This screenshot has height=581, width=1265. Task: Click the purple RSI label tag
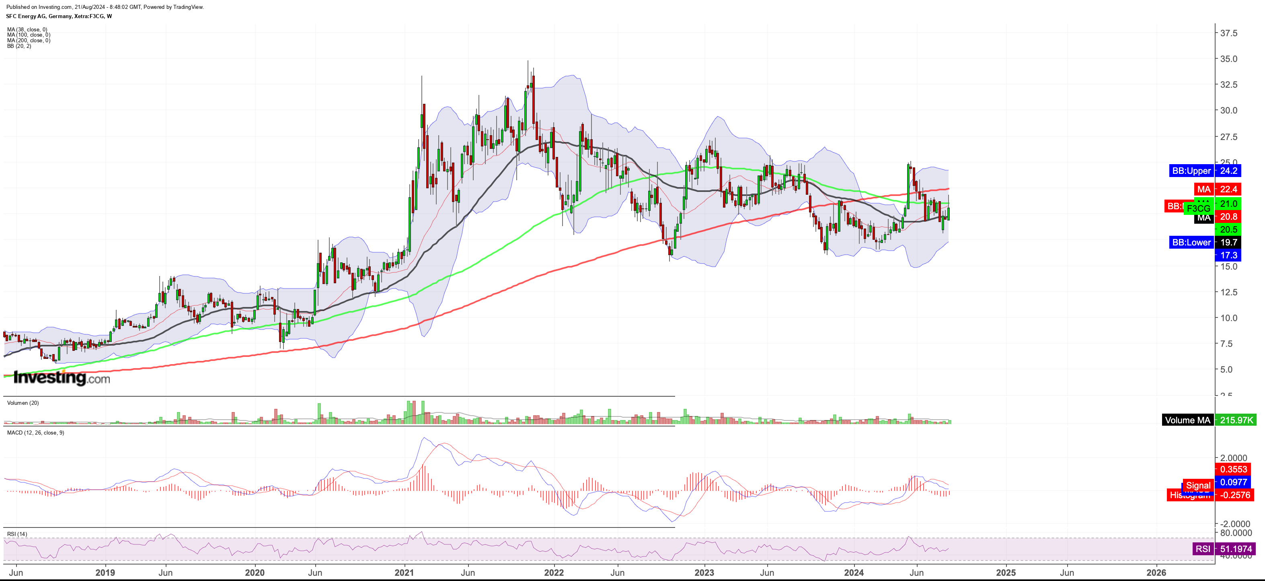click(x=1203, y=548)
